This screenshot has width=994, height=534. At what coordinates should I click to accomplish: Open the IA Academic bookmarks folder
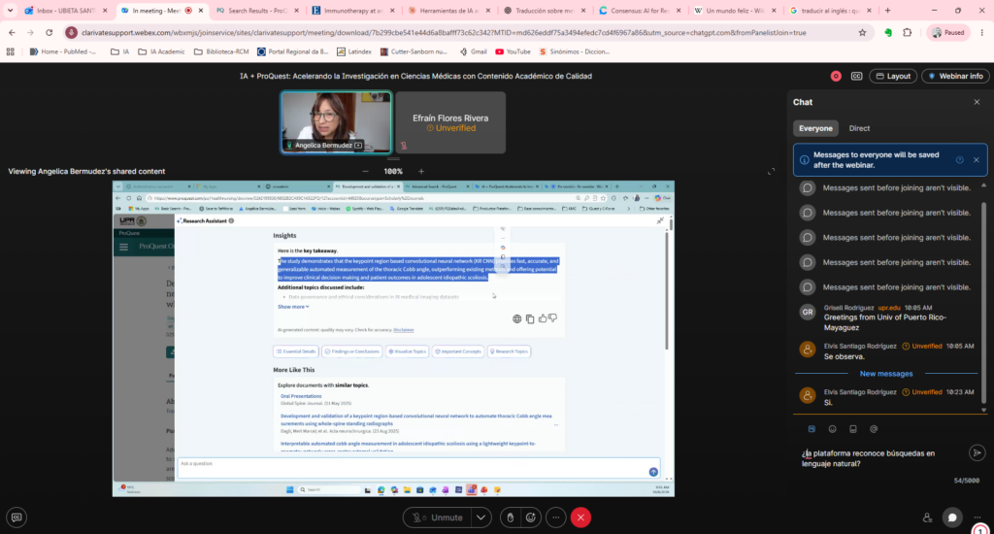coord(161,52)
